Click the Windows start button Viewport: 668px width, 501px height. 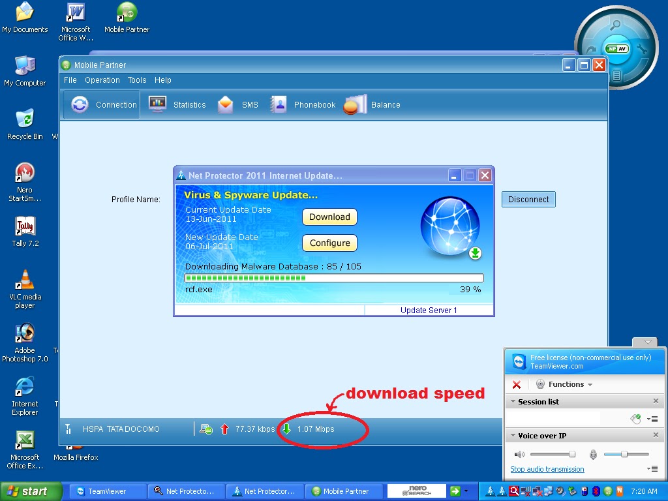(x=31, y=491)
